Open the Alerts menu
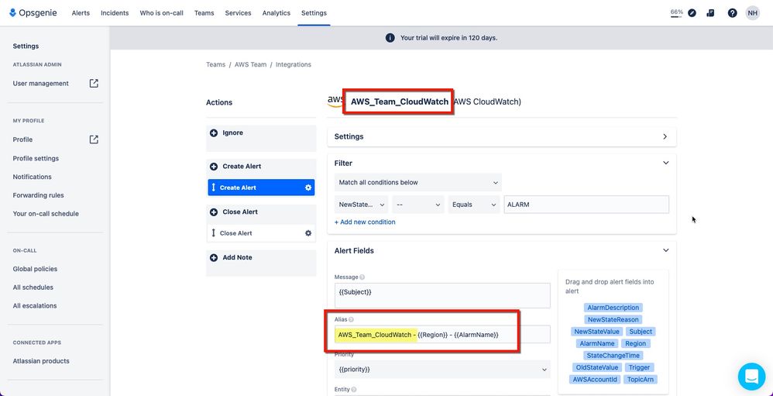 tap(81, 13)
